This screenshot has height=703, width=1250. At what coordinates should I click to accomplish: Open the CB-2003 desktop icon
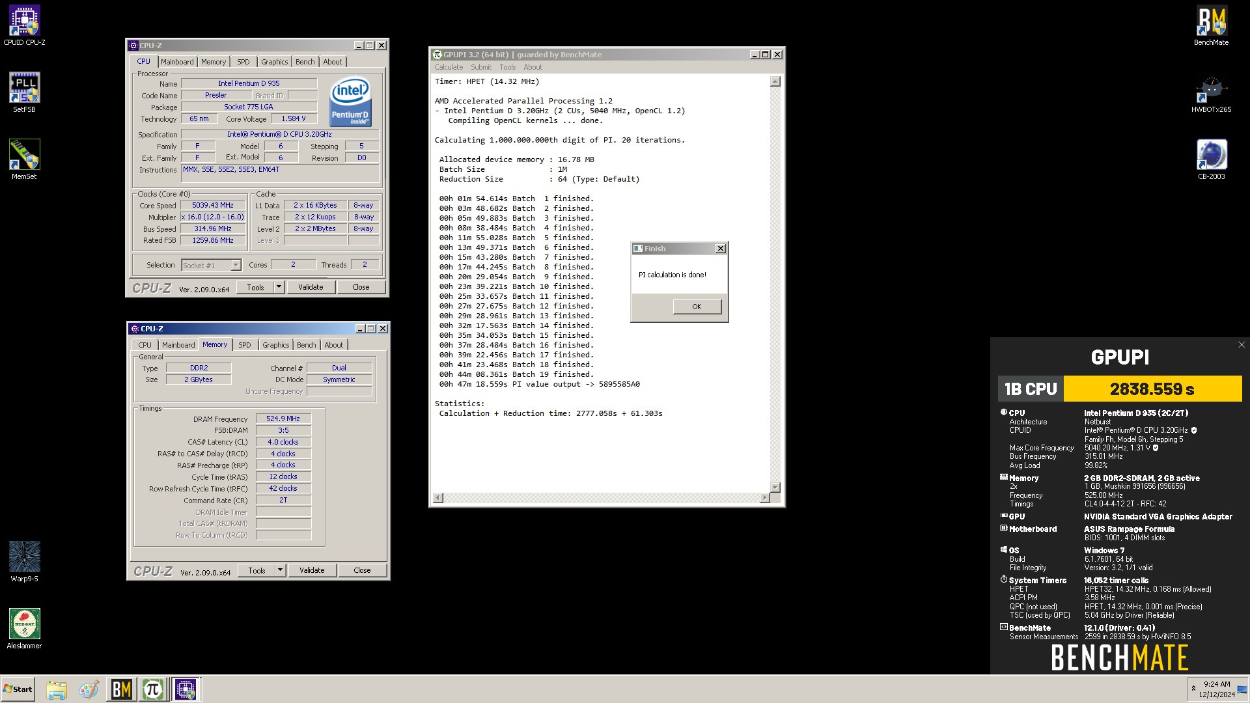click(x=1211, y=159)
